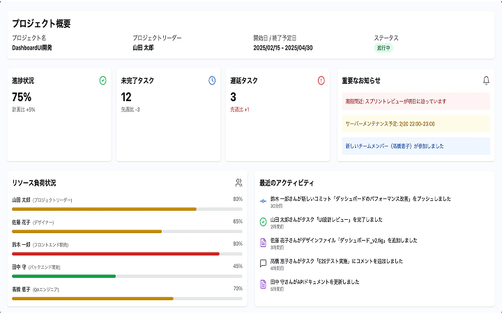Click the purple file icon beside APIドキュメント activity
502x314 pixels.
tap(263, 284)
